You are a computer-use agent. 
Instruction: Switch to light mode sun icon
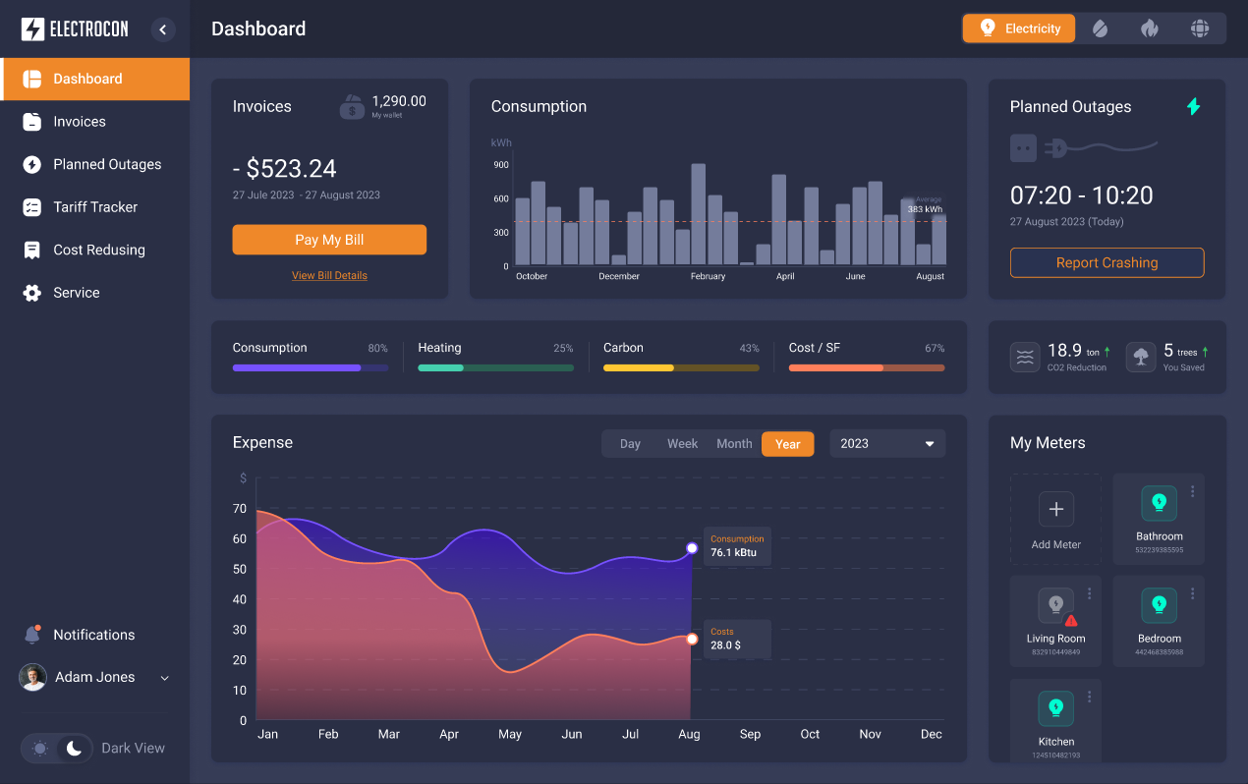point(40,749)
